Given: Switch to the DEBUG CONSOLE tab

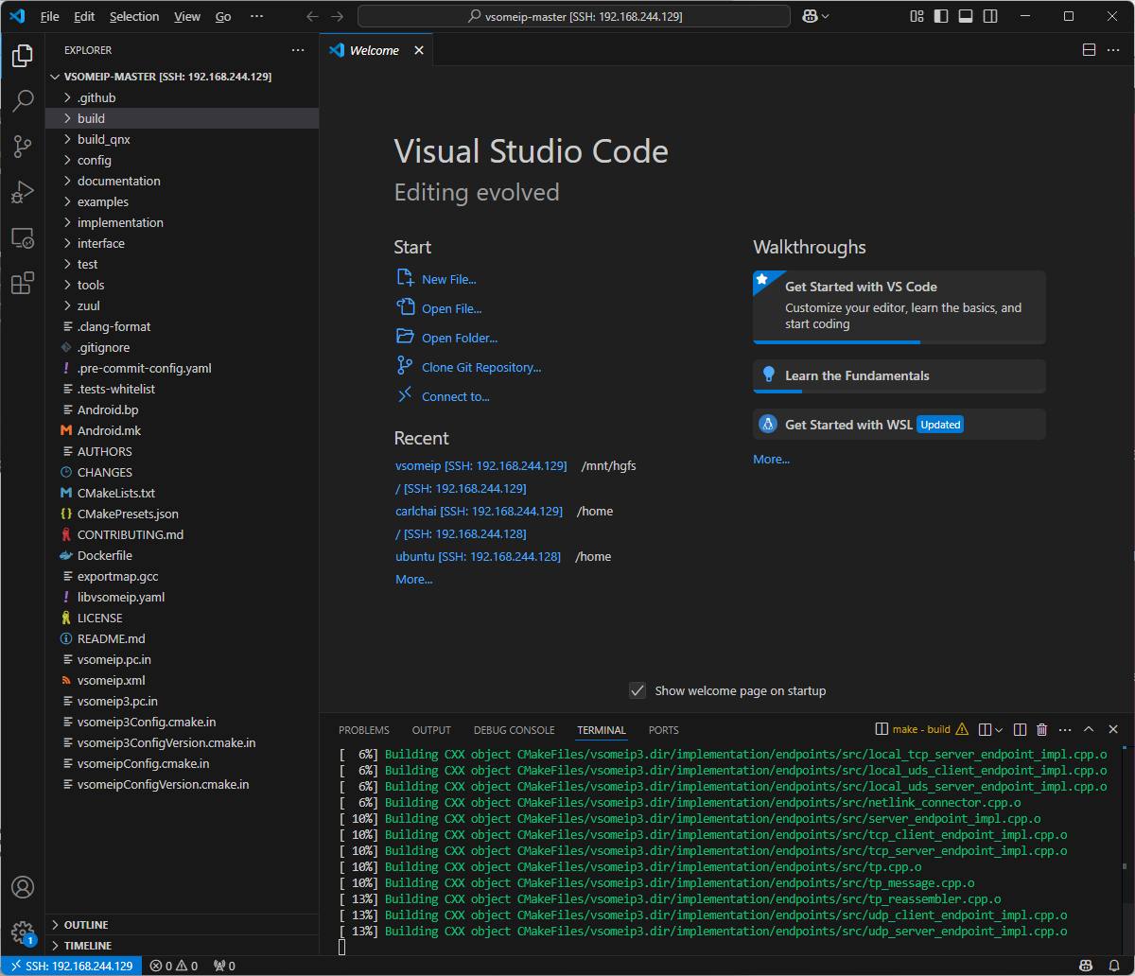Looking at the screenshot, I should 514,730.
